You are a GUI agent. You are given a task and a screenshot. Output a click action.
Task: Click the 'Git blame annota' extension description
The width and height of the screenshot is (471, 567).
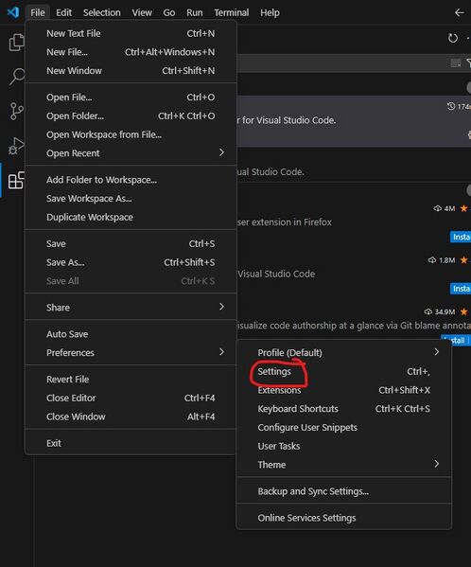point(354,326)
